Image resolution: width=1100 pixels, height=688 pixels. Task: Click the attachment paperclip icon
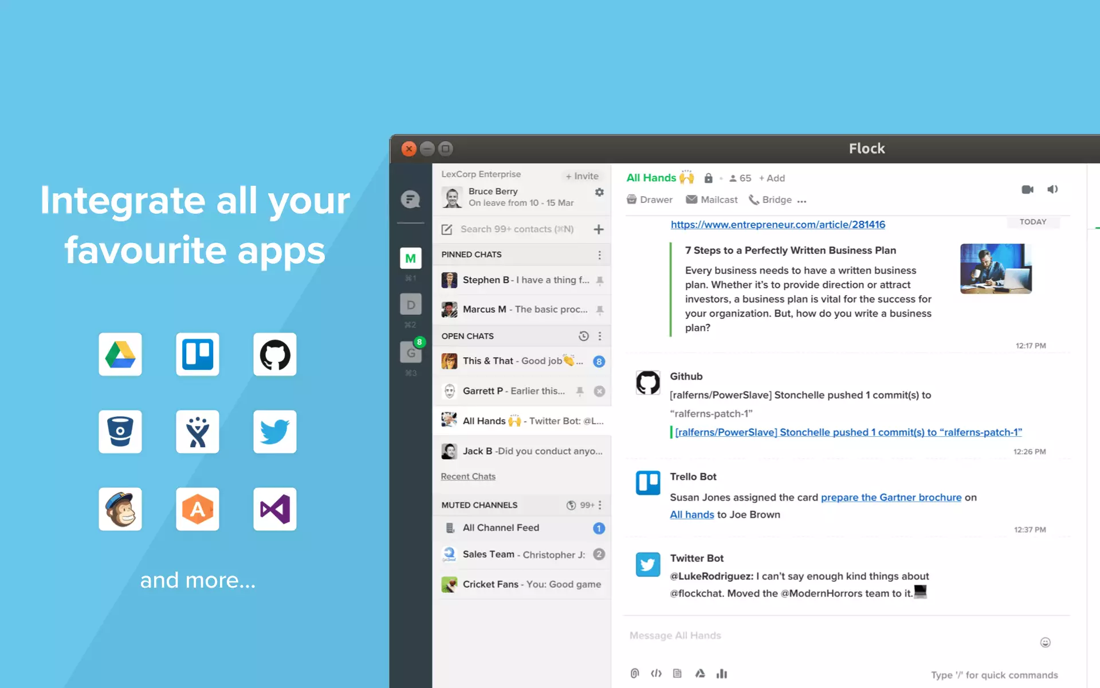(x=635, y=674)
